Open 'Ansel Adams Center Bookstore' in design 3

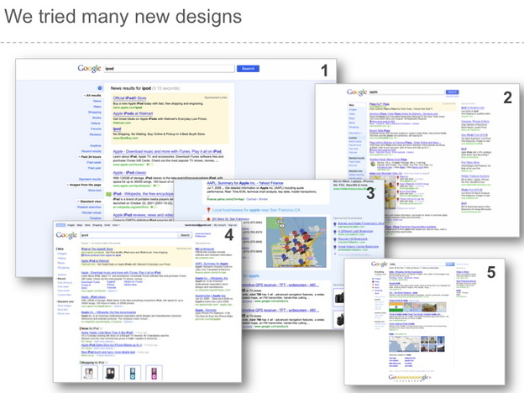pos(358,247)
